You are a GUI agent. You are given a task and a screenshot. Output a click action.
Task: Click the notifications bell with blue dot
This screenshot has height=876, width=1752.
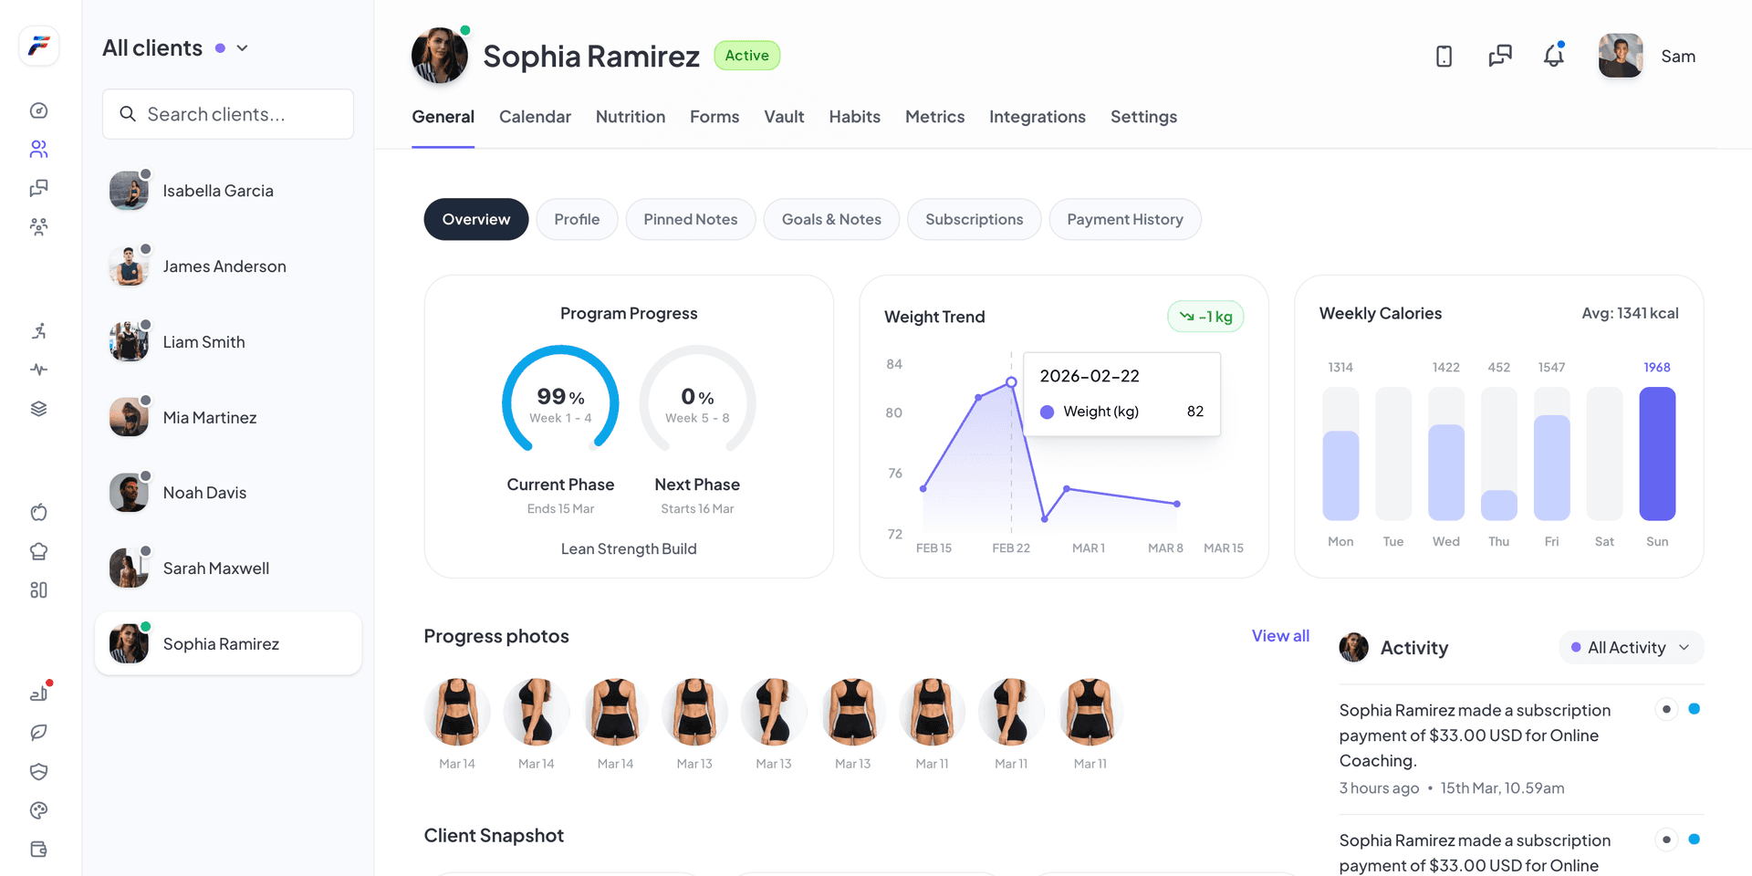click(x=1552, y=56)
